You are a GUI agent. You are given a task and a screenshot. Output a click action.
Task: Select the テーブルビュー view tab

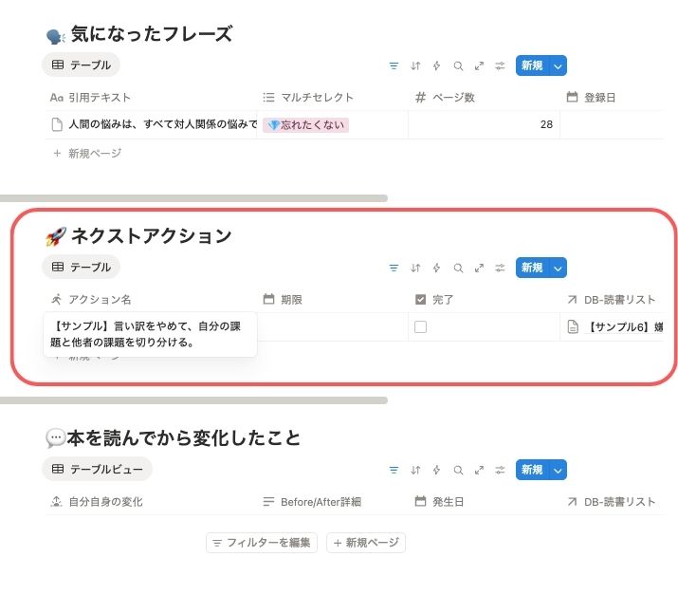tap(98, 470)
